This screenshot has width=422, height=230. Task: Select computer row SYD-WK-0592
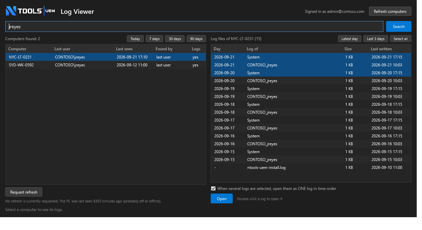105,65
